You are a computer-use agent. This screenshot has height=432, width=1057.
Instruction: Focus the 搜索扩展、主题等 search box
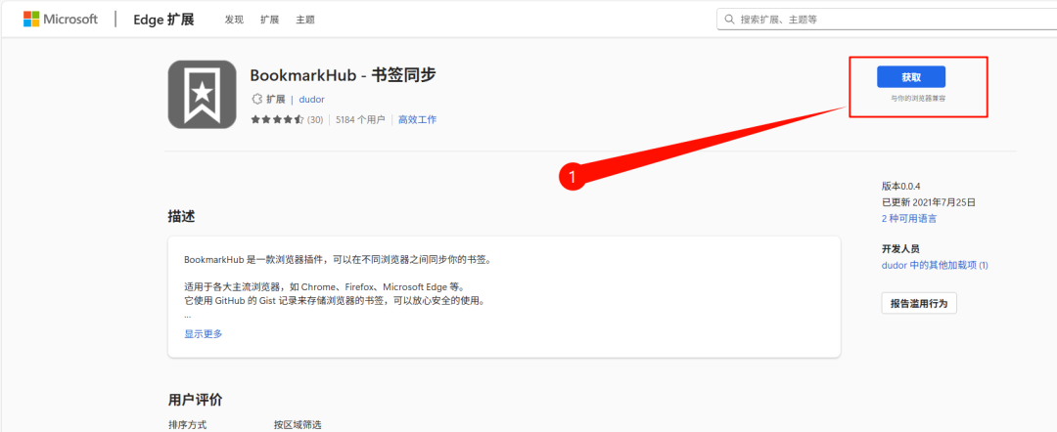pyautogui.click(x=887, y=20)
